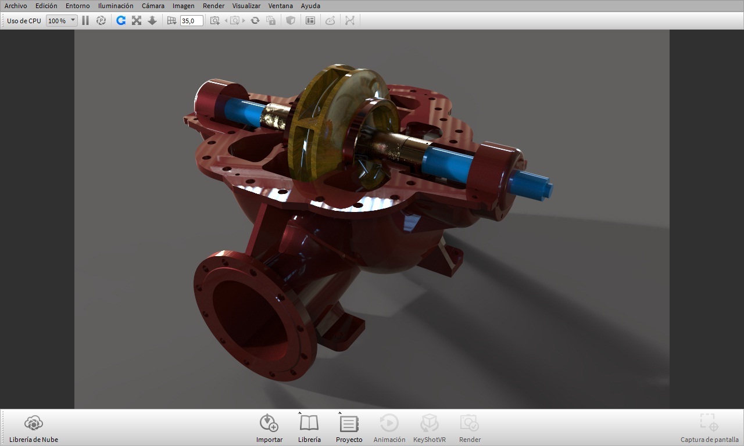
Task: Open the camera list icon
Action: click(235, 20)
